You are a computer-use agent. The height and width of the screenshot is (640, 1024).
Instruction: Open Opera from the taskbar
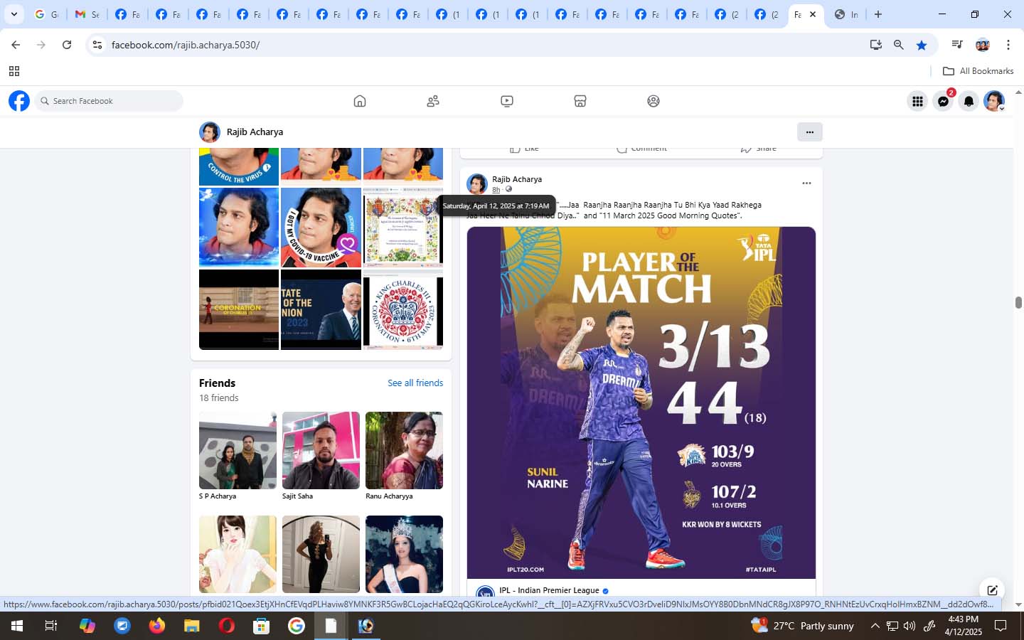[x=226, y=626]
